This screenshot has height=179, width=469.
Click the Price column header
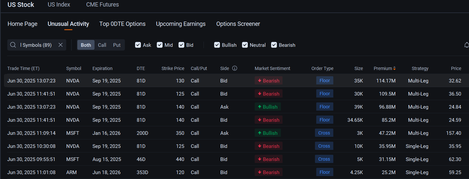pyautogui.click(x=456, y=68)
